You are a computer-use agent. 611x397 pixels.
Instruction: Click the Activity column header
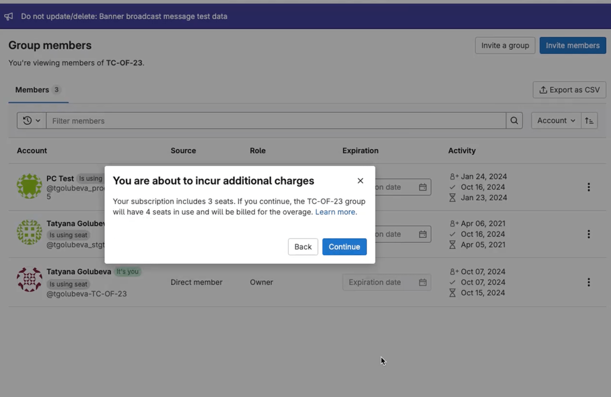[x=462, y=151]
